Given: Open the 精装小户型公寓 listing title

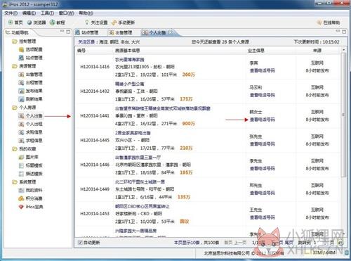Looking at the screenshot, I should click(x=130, y=84).
